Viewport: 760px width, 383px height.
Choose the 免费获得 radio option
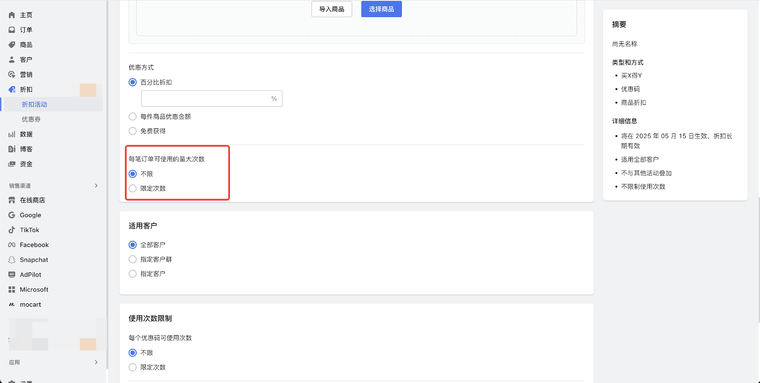pyautogui.click(x=133, y=131)
